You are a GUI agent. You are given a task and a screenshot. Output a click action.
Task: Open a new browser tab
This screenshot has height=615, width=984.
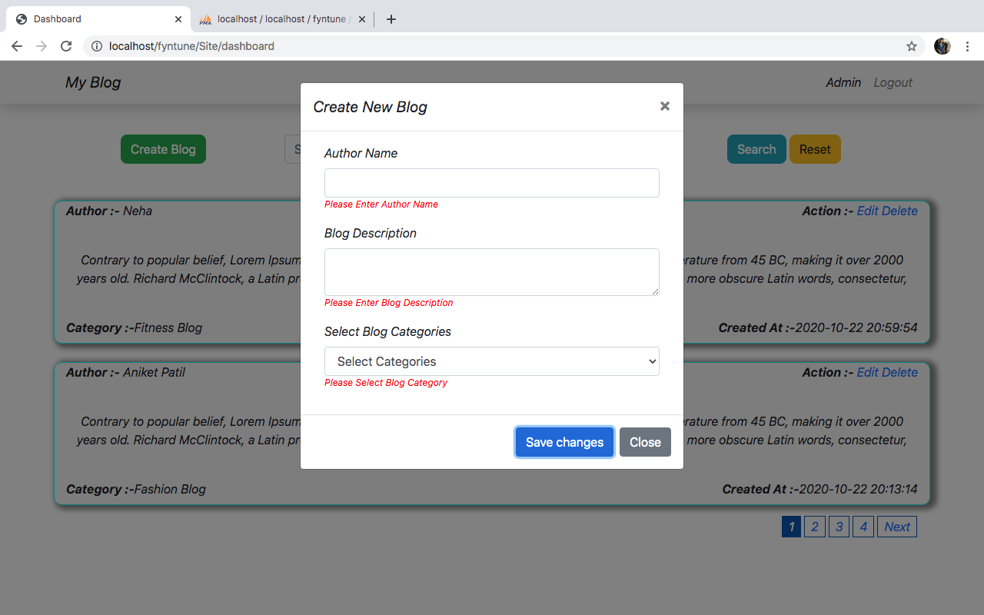tap(391, 19)
